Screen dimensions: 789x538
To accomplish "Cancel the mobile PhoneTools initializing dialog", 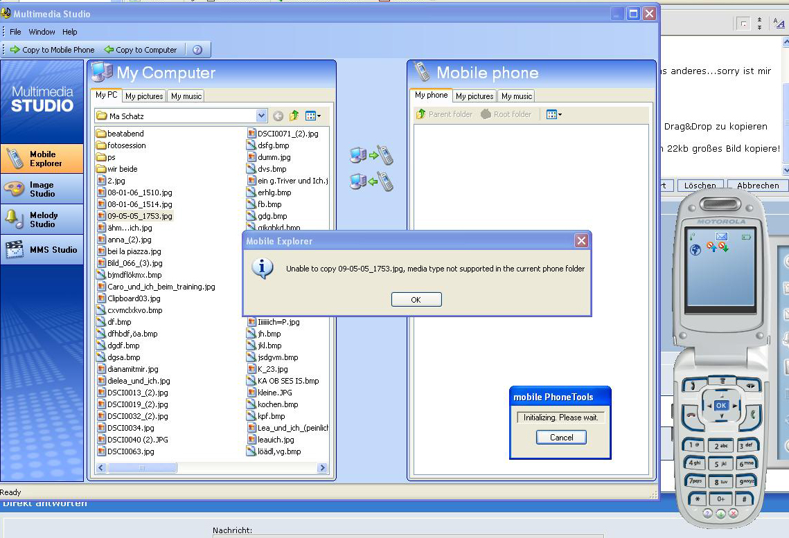I will [x=562, y=438].
